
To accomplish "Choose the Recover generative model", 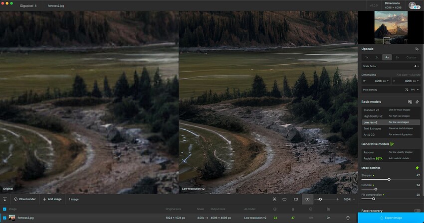I will [x=391, y=152].
